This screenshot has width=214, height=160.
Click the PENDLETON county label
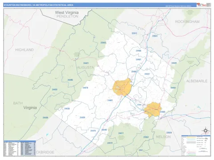click(67, 16)
